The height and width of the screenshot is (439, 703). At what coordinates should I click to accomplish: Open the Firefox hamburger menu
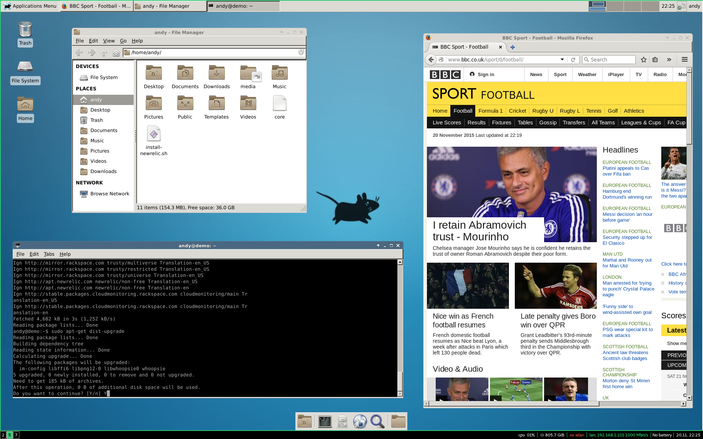click(685, 60)
